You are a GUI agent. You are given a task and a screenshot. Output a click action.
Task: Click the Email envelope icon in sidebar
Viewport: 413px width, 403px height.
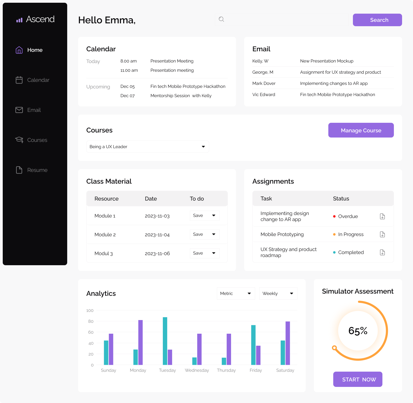[x=19, y=110]
